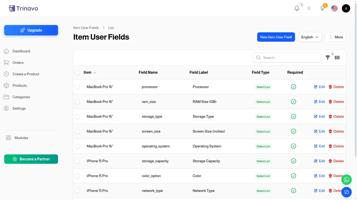Image resolution: width=357 pixels, height=200 pixels.
Task: Edit the ram_size field row
Action: (x=319, y=102)
